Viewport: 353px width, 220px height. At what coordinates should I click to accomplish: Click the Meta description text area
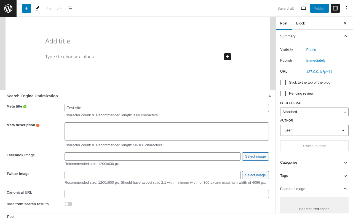tap(167, 131)
